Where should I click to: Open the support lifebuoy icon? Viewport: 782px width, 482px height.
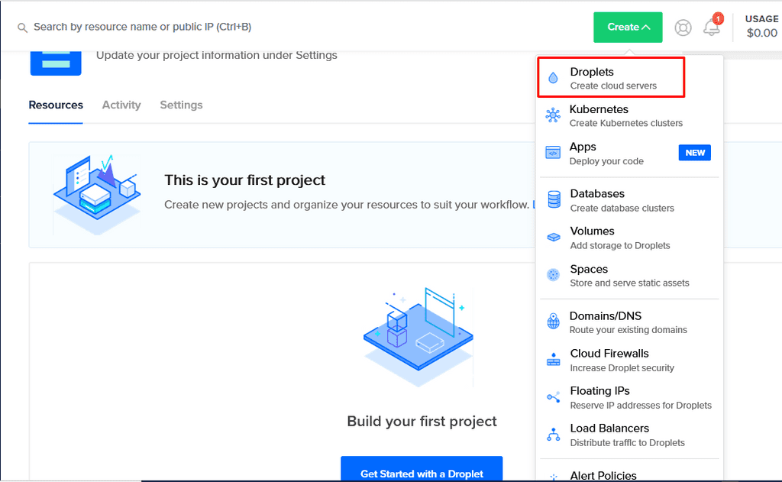tap(683, 27)
